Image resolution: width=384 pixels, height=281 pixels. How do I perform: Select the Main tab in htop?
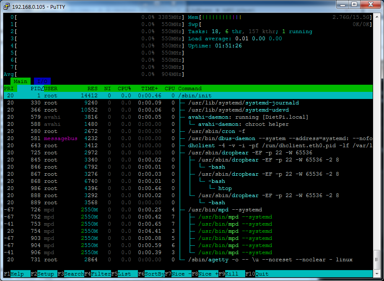(20, 81)
